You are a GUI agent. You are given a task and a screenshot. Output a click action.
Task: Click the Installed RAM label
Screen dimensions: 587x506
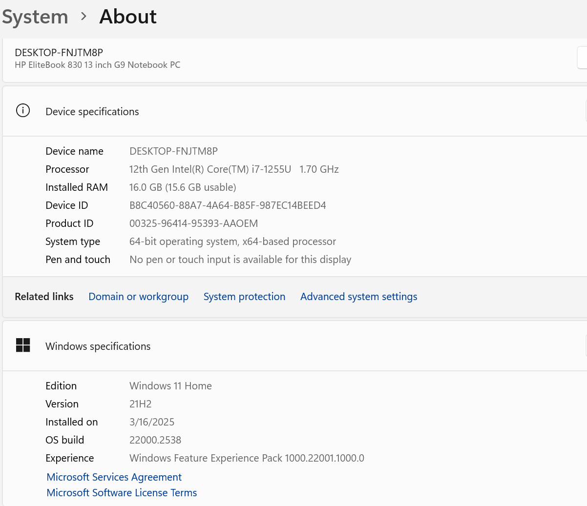point(77,187)
